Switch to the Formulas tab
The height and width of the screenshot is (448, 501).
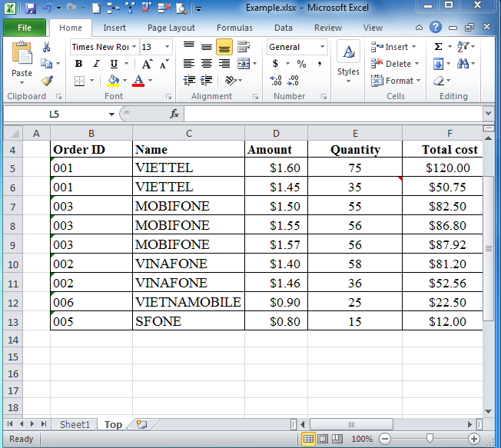234,28
